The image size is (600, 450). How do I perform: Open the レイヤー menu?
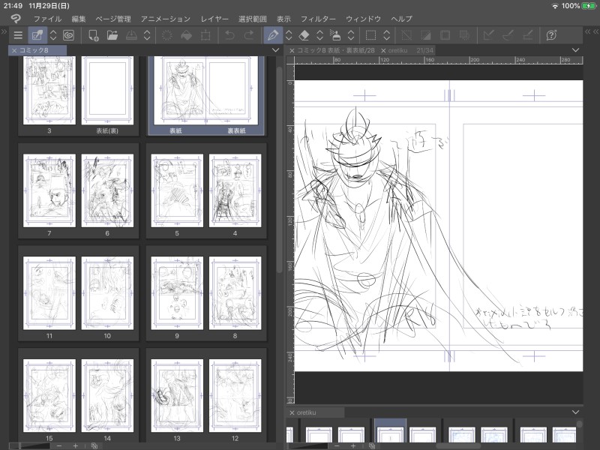click(x=214, y=19)
